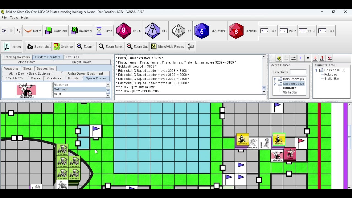Click the server status icon in the multiplayer toolbar
Image resolution: width=352 pixels, height=198 pixels.
279,58
